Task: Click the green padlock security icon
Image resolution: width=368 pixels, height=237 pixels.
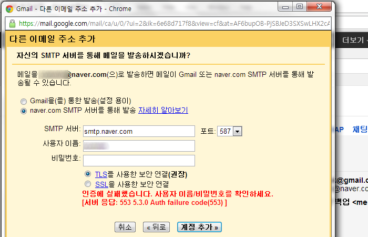Action: coord(12,24)
